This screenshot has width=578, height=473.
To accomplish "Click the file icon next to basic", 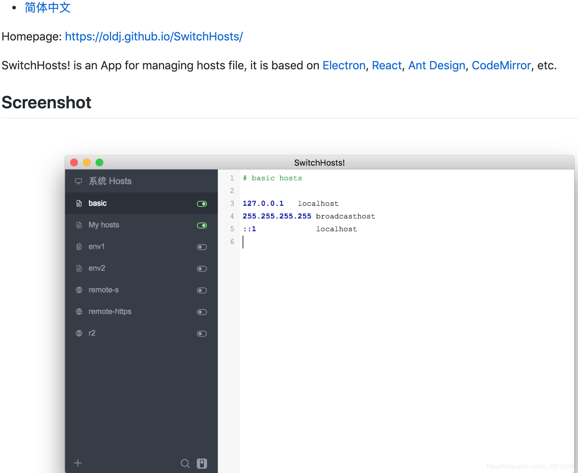I will pos(79,204).
